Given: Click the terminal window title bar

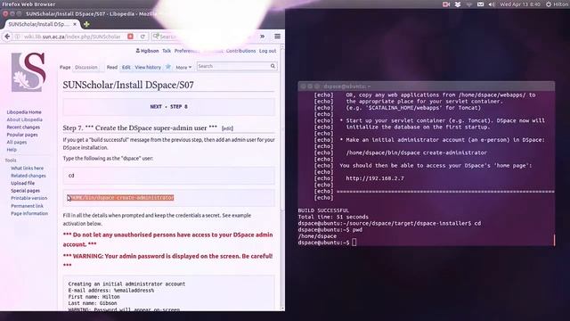Looking at the screenshot, I should (x=426, y=86).
